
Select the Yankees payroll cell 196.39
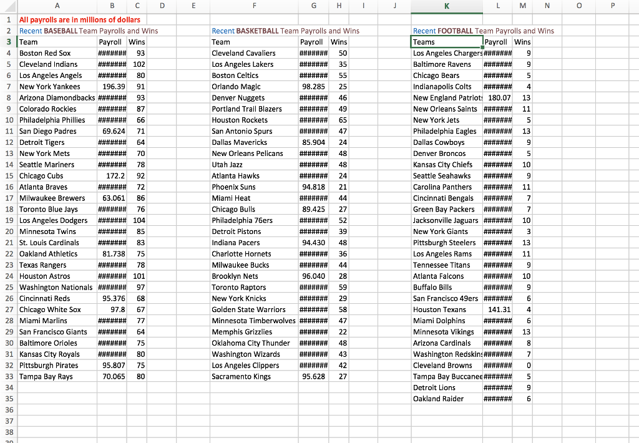click(x=112, y=87)
